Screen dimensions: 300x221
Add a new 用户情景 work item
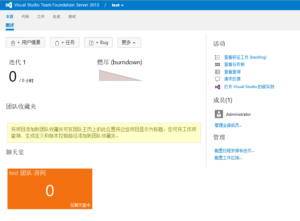(x=25, y=42)
